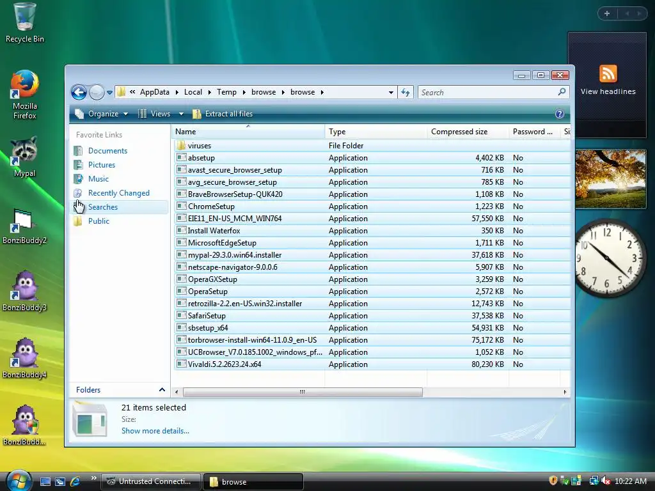Select avast_secure_browser_setup file
Screen dimensions: 655x491
pos(372,170)
